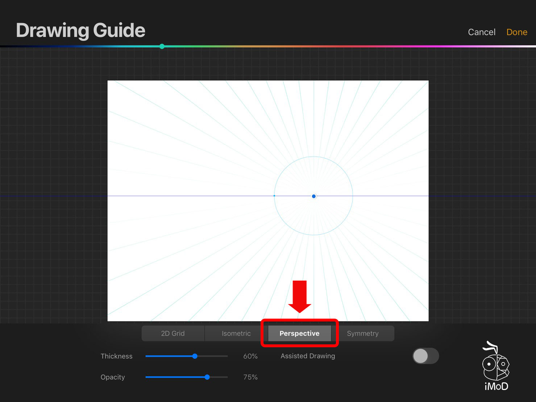Confirm the guide with Done
Viewport: 536px width, 402px height.
[x=516, y=32]
